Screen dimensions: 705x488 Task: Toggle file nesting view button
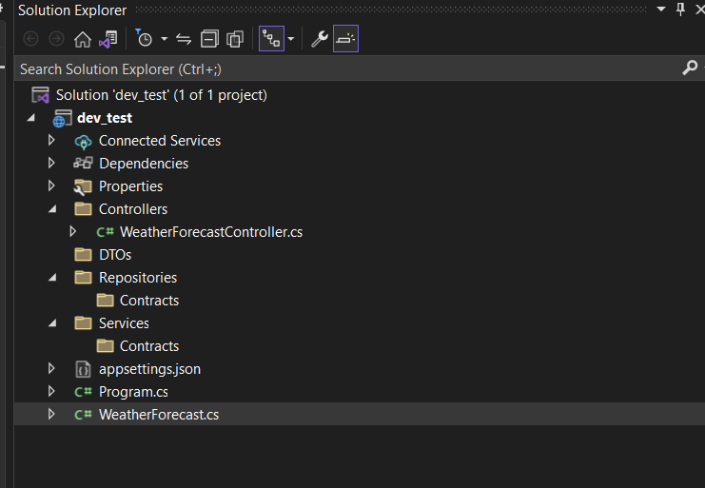271,39
